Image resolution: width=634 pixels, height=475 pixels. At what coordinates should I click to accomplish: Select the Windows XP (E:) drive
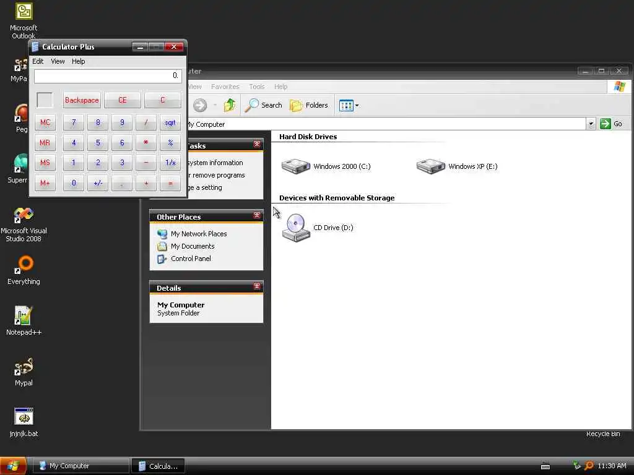coord(457,166)
